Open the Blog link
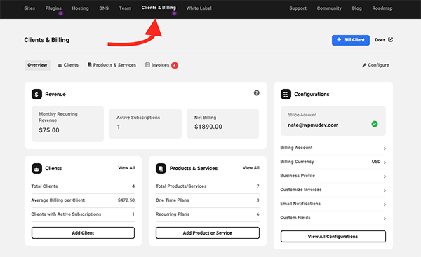Image resolution: width=421 pixels, height=257 pixels. click(357, 8)
